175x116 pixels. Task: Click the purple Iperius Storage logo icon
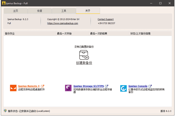click(68, 88)
